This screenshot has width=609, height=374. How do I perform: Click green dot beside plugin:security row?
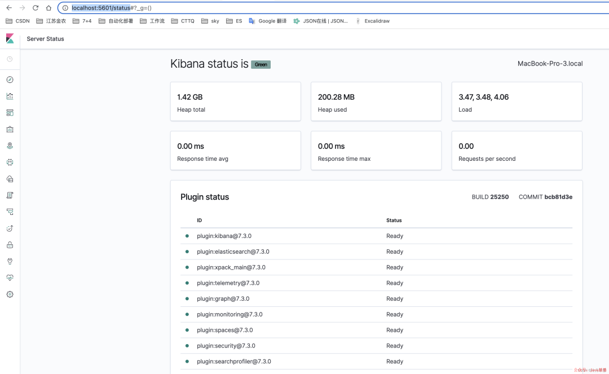click(187, 346)
